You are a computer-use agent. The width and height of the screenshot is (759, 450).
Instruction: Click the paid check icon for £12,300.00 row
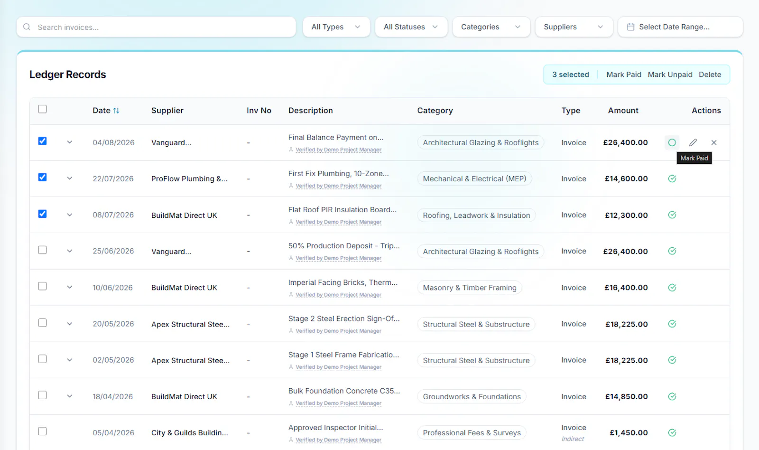coord(672,215)
